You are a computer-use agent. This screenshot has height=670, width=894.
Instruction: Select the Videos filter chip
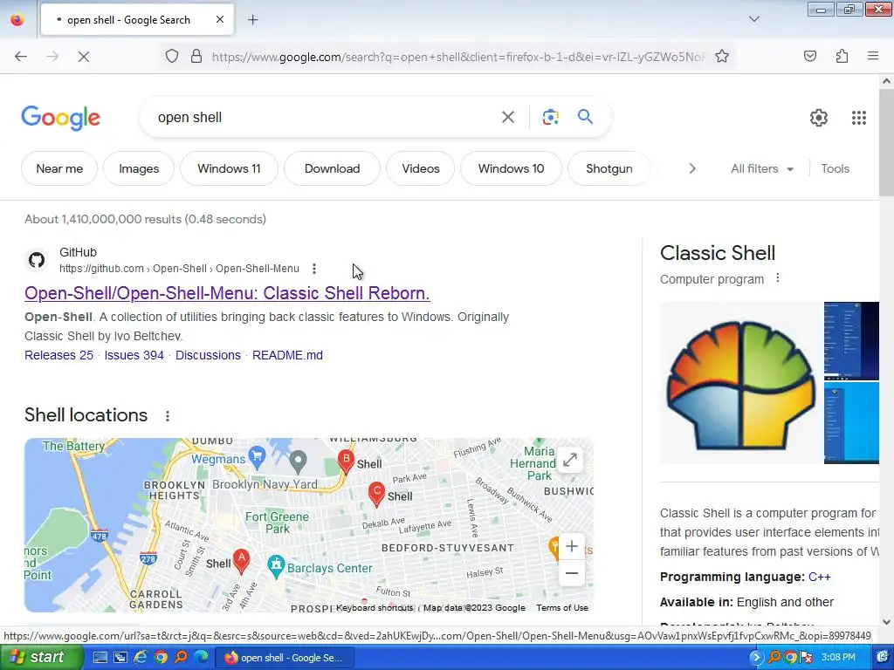tap(420, 168)
